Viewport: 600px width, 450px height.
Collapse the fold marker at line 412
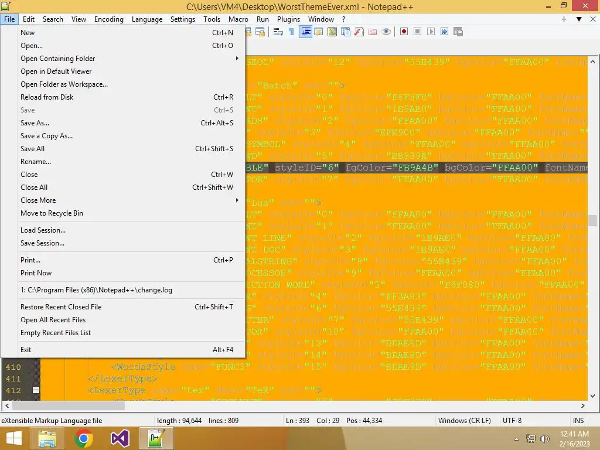click(36, 390)
